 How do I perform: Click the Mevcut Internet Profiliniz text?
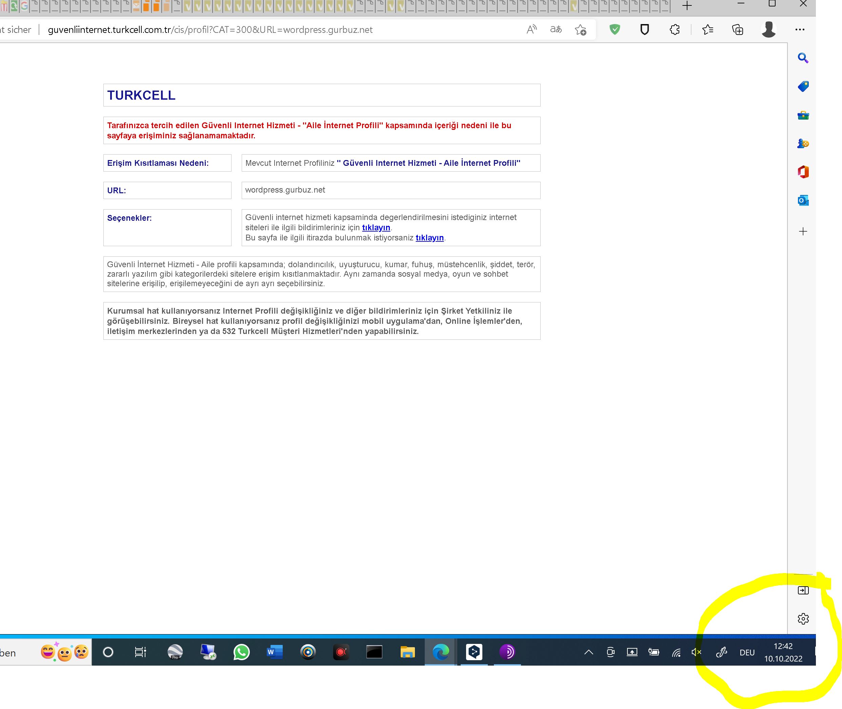click(289, 163)
